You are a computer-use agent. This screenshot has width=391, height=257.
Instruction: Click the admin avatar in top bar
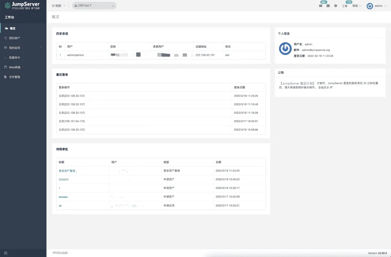[x=370, y=6]
